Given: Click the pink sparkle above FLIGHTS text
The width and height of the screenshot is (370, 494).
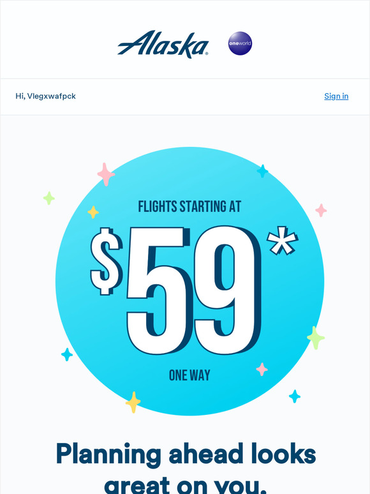Looking at the screenshot, I should tap(106, 174).
